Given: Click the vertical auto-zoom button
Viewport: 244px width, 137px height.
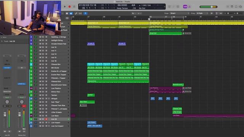Looking at the screenshot, I should pos(217,13).
